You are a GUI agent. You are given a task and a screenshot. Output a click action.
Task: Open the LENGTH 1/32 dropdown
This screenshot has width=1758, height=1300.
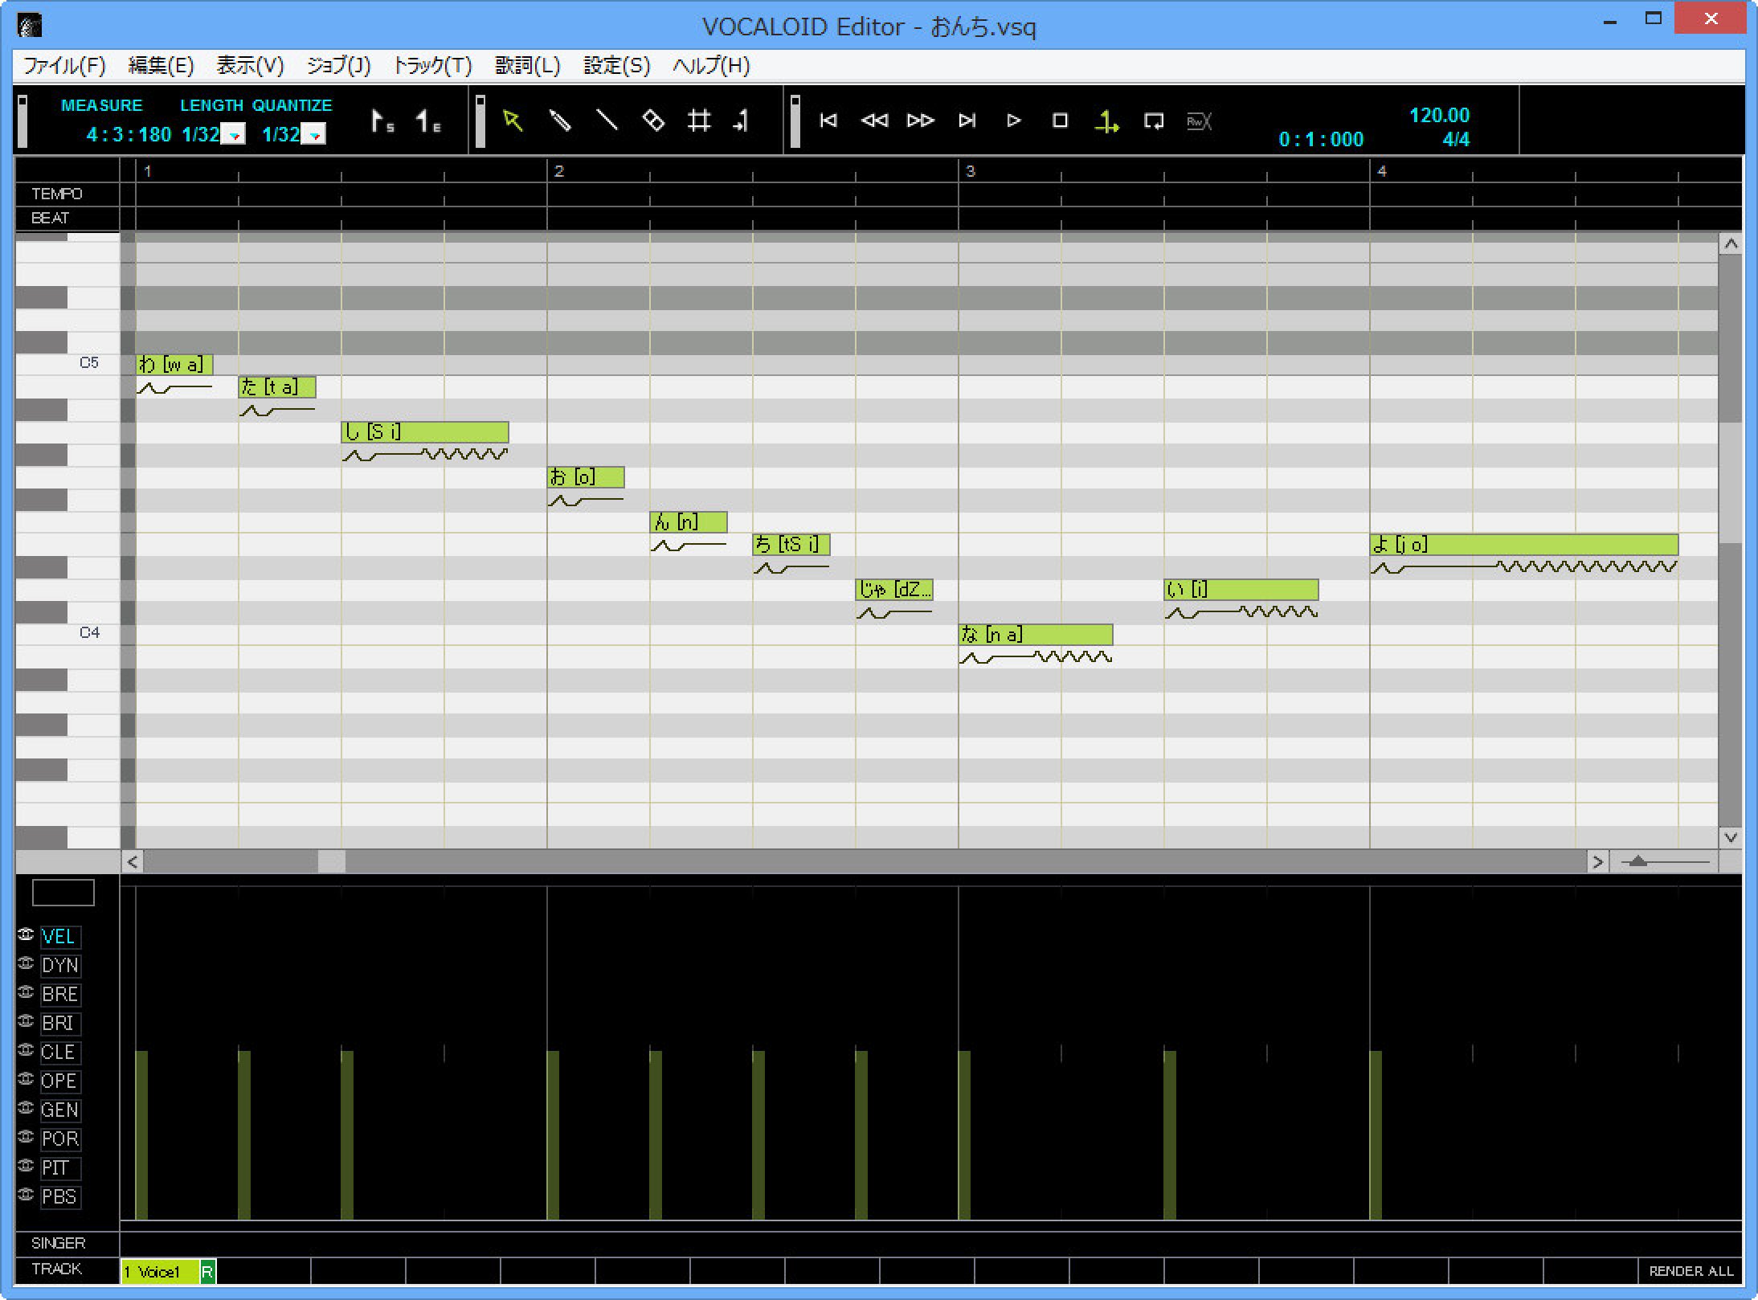233,134
